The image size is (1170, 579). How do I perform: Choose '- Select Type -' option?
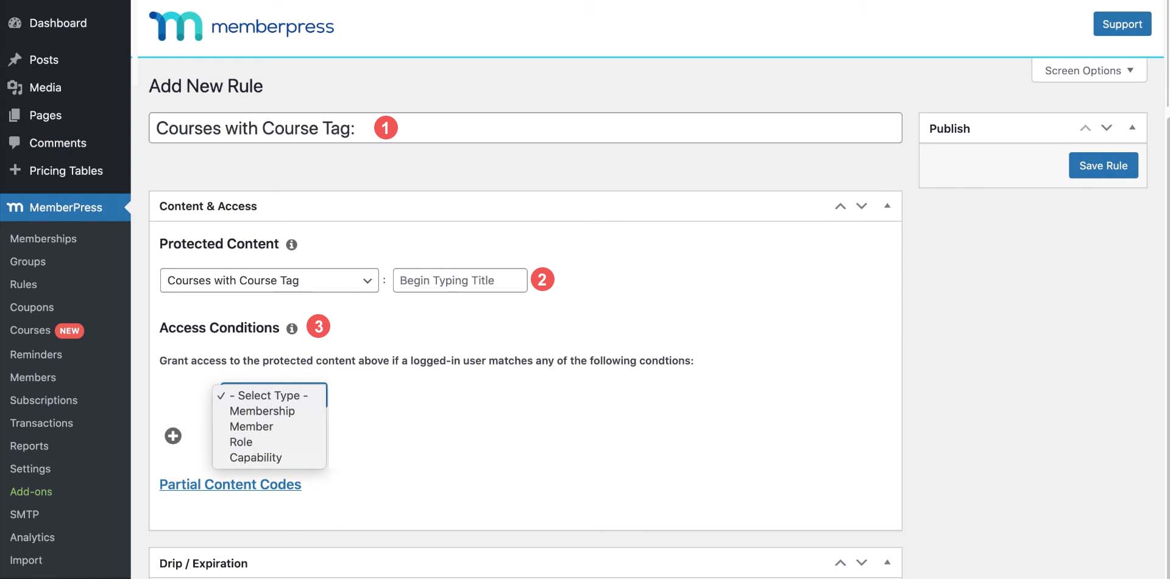tap(269, 396)
